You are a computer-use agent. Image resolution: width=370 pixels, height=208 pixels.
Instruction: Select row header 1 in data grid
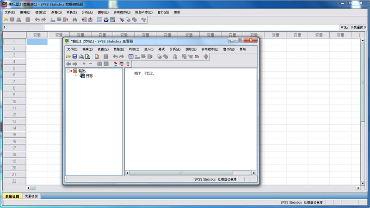point(14,42)
